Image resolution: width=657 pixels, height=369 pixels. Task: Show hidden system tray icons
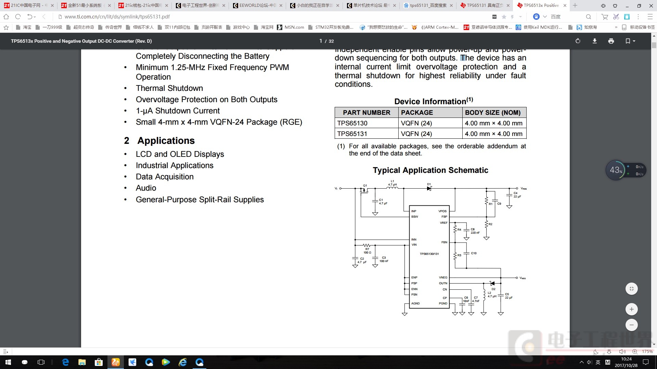(581, 362)
